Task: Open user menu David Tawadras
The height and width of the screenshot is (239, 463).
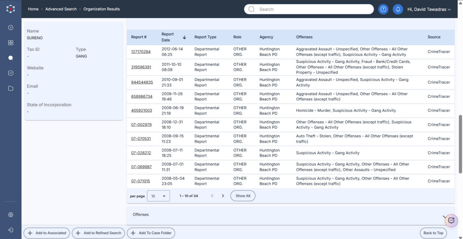Action: (x=429, y=9)
